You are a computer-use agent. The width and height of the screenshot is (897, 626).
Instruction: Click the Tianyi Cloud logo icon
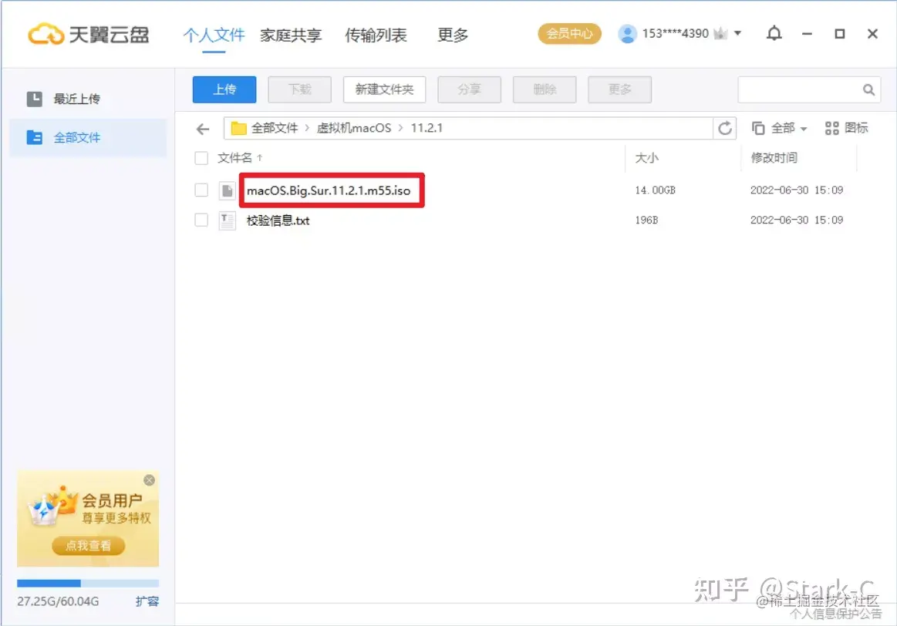tap(46, 34)
